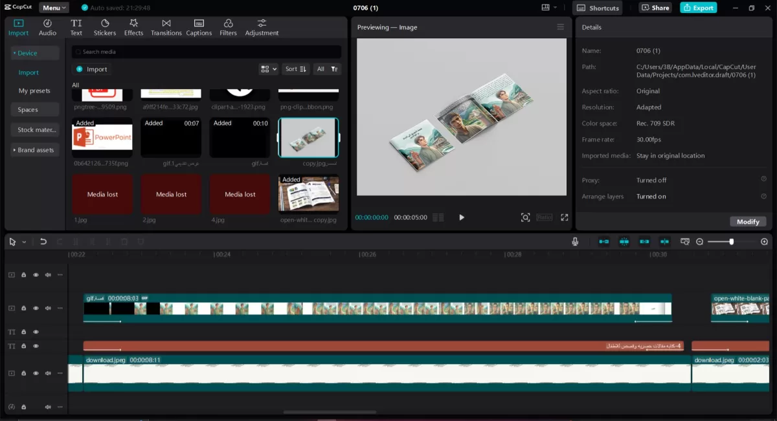Click the preview snapshot scan icon

526,217
